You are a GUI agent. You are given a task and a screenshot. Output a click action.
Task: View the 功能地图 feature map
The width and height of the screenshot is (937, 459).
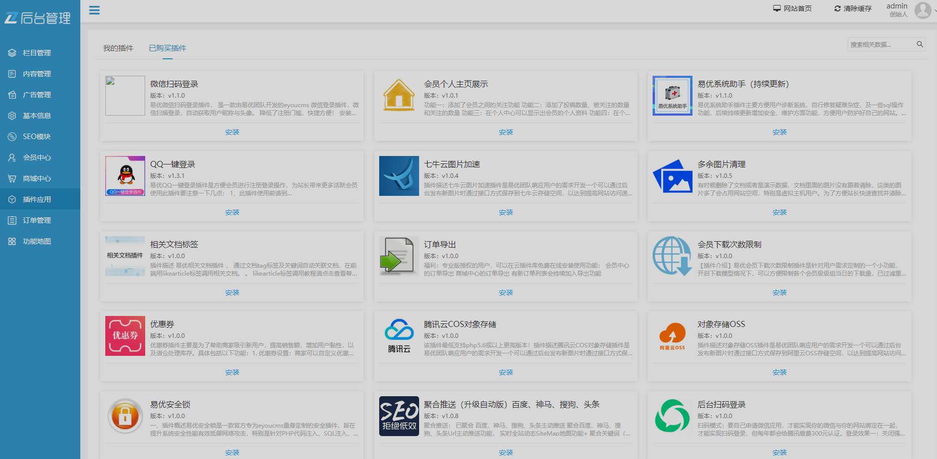pyautogui.click(x=36, y=241)
